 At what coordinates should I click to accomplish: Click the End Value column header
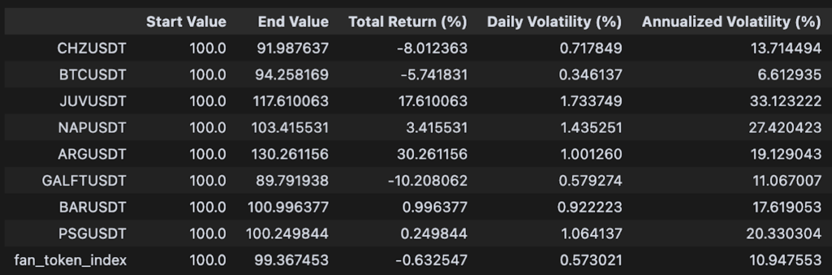coord(293,22)
